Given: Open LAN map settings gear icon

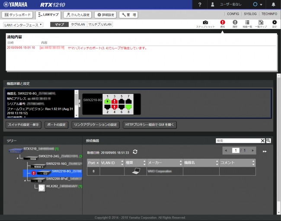Looking at the screenshot, I should pyautogui.click(x=275, y=22).
